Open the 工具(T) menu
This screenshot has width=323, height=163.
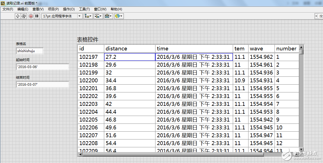(x=84, y=9)
